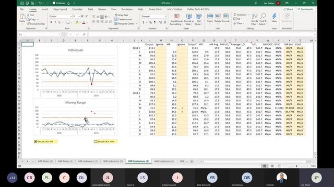The image size is (334, 187).
Task: Apply Italic formatting
Action: tap(55, 22)
